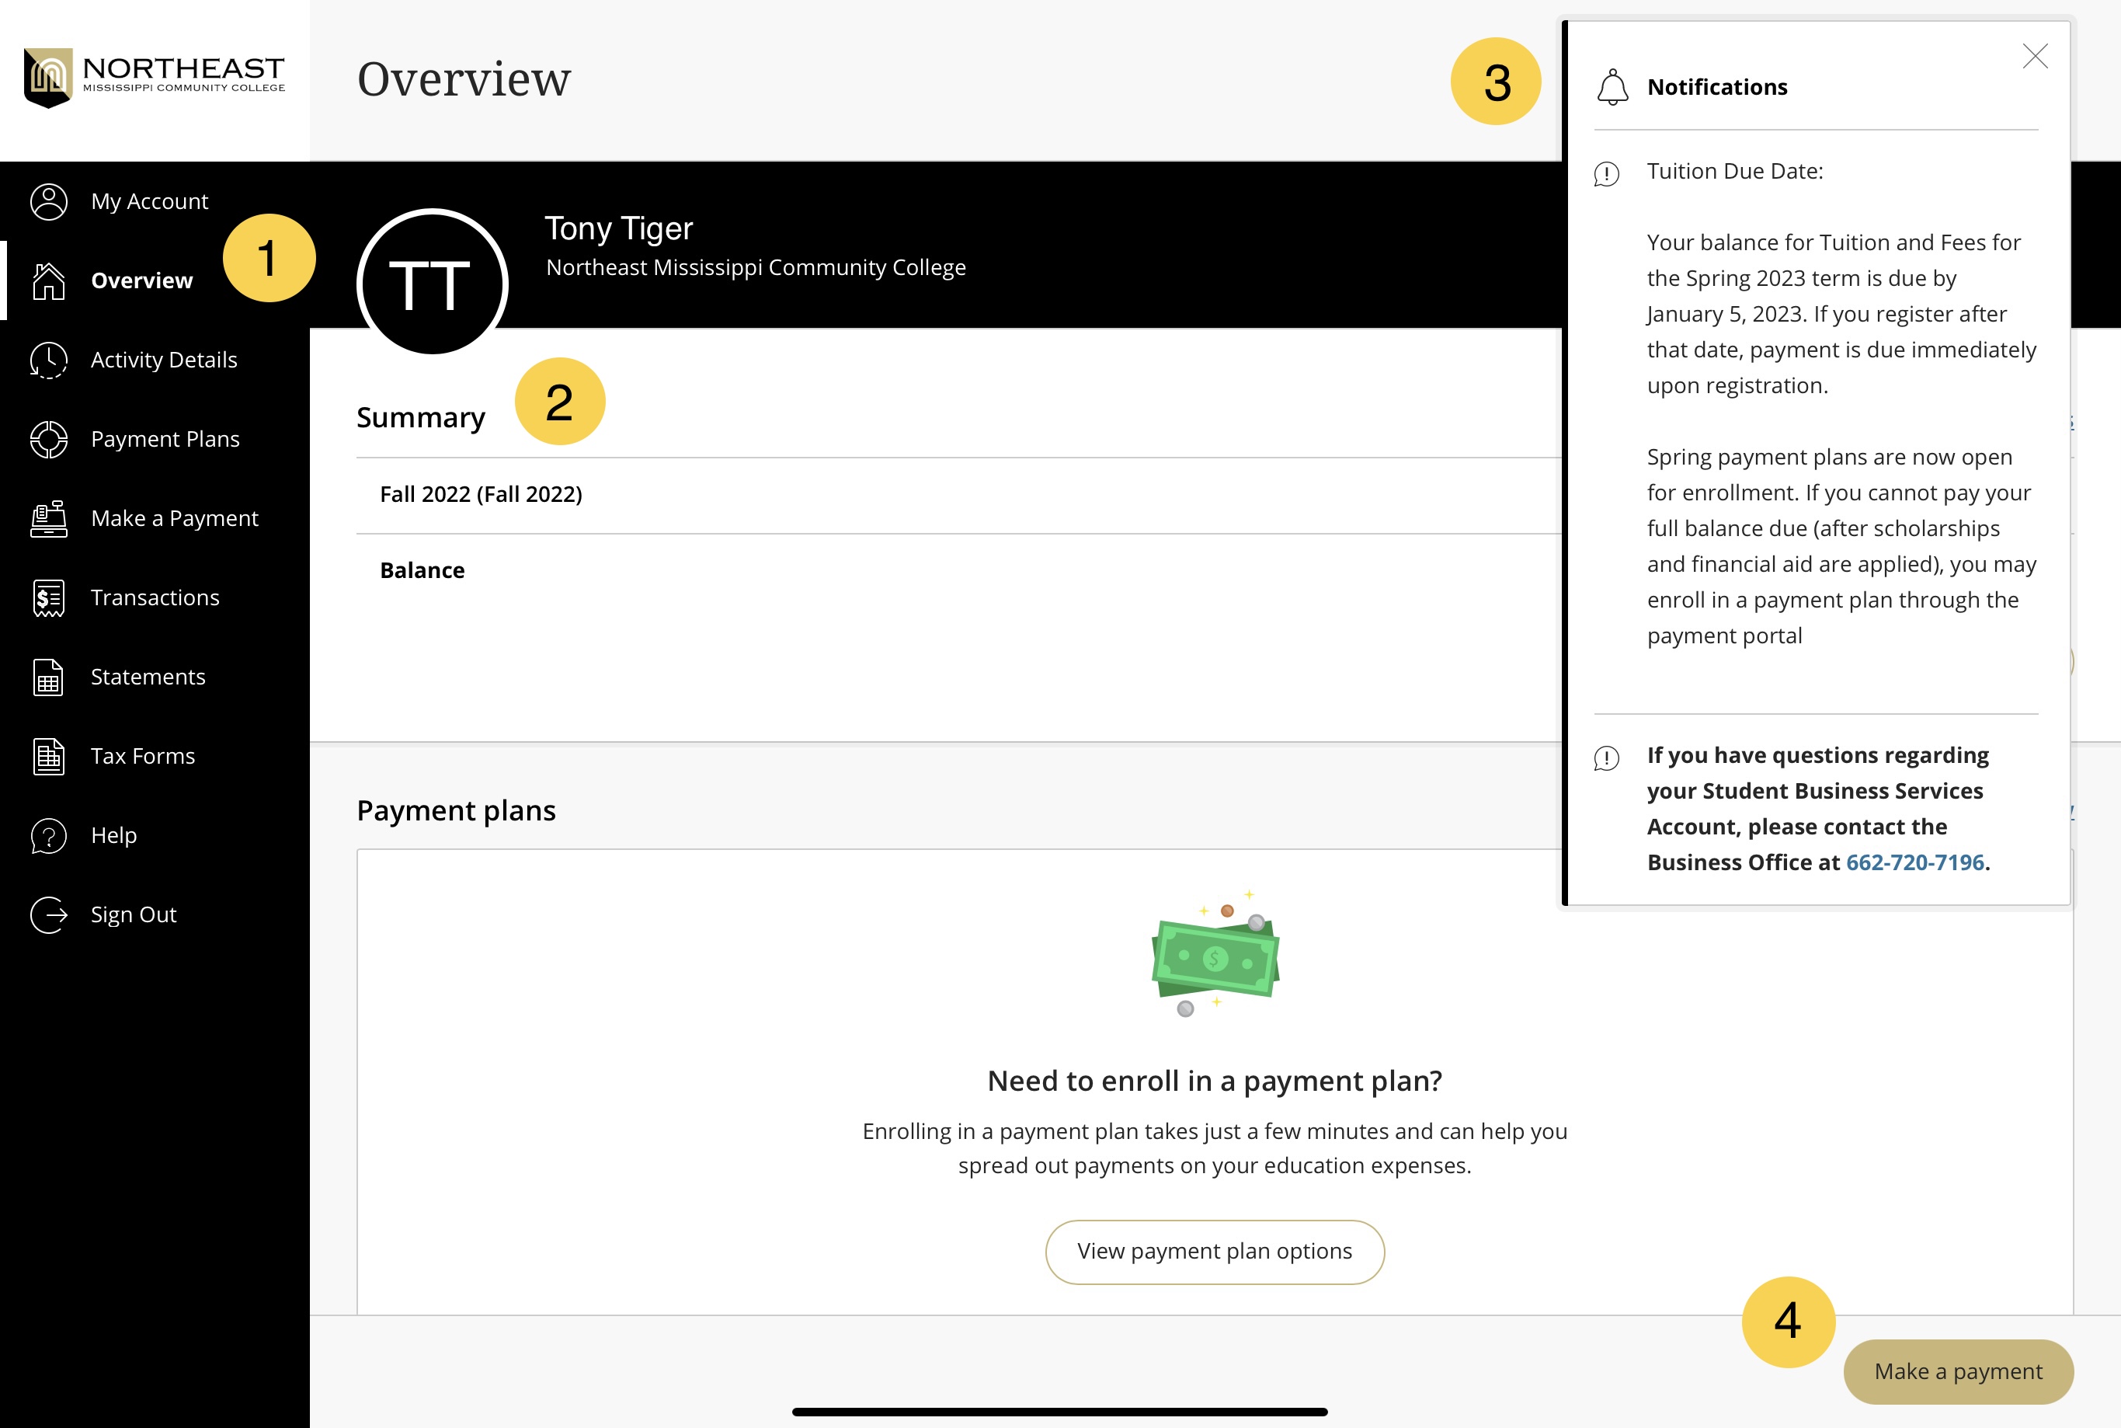Select Sign Out menu option
2121x1428 pixels.
pyautogui.click(x=134, y=913)
